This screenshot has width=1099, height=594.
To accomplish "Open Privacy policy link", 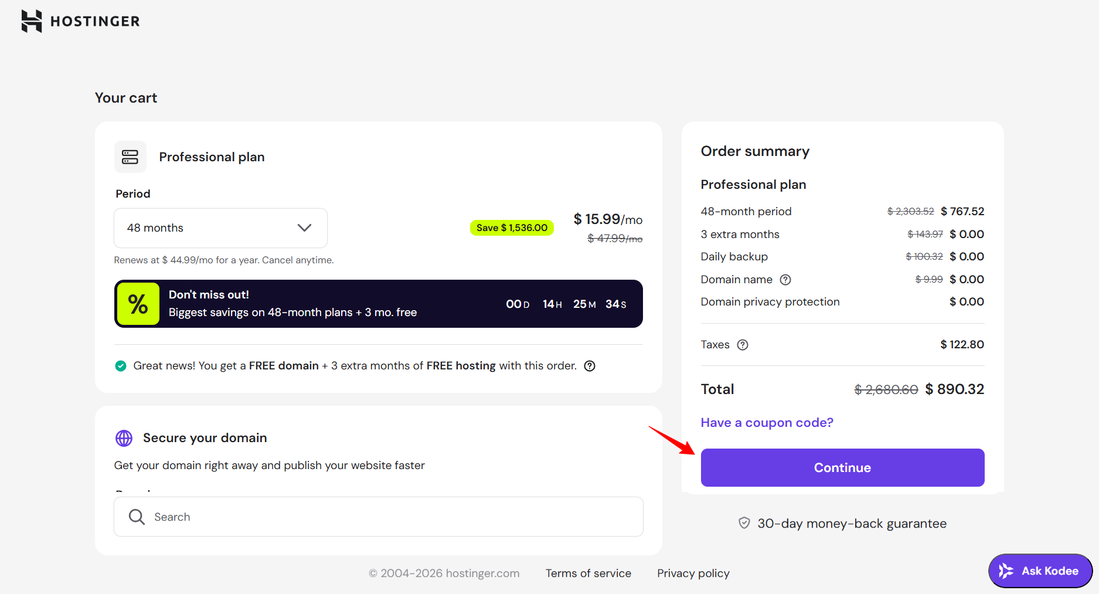I will tap(693, 573).
